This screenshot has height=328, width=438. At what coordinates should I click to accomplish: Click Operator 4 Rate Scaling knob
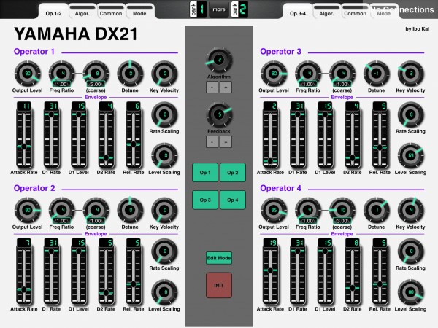[x=411, y=251]
